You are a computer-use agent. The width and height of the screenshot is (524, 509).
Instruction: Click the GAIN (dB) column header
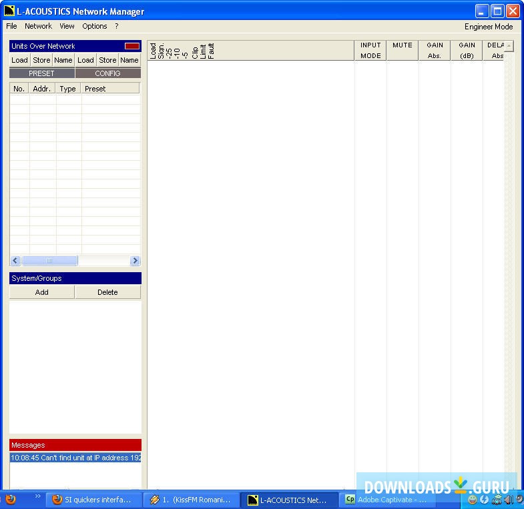[x=467, y=51]
